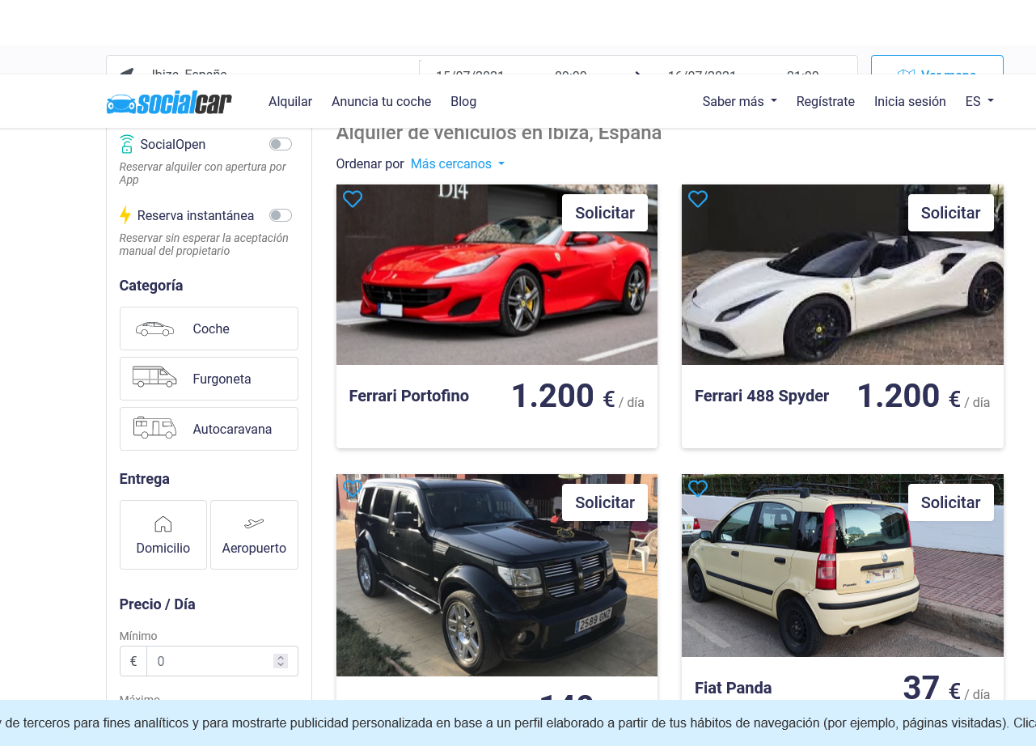Click the Regístrate link

(x=826, y=102)
